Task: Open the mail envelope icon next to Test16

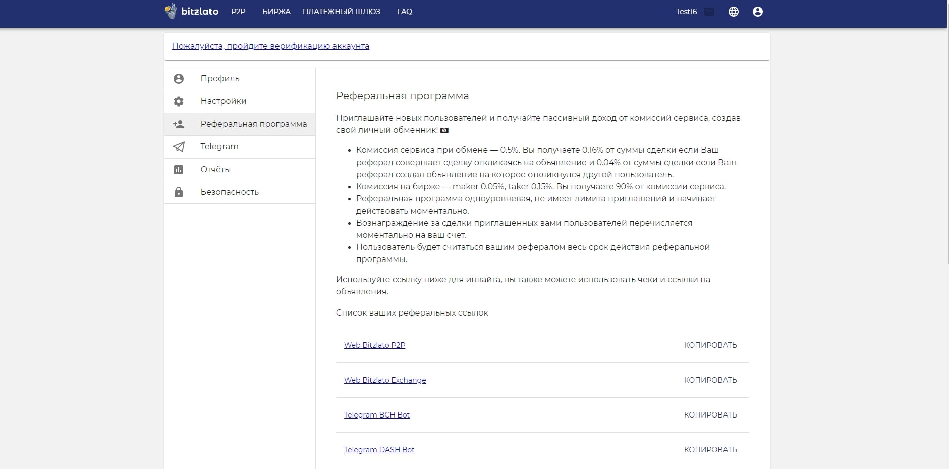Action: point(709,12)
